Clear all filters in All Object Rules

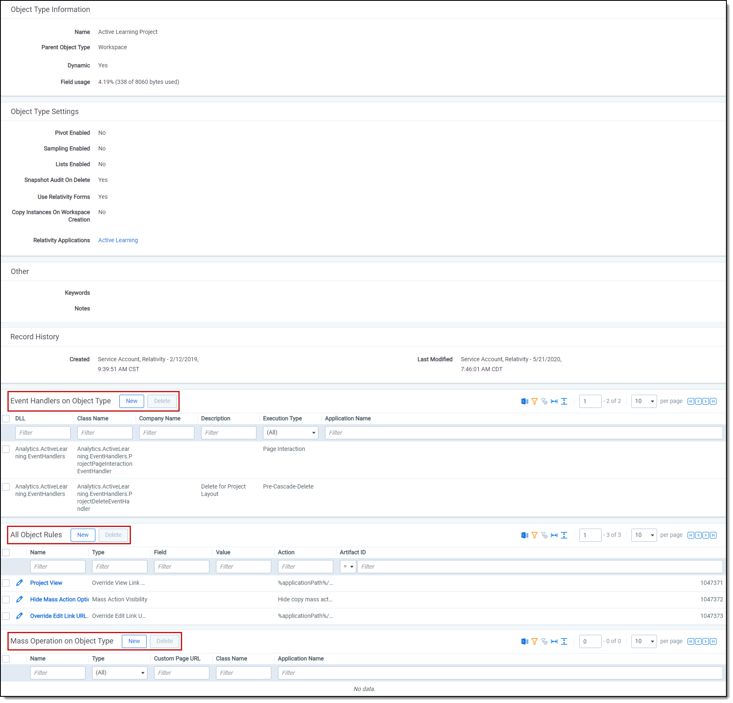544,535
